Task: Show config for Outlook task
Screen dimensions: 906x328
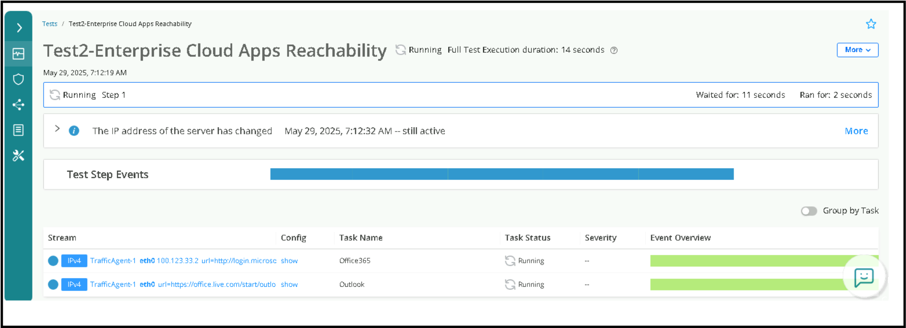Action: [x=289, y=285]
